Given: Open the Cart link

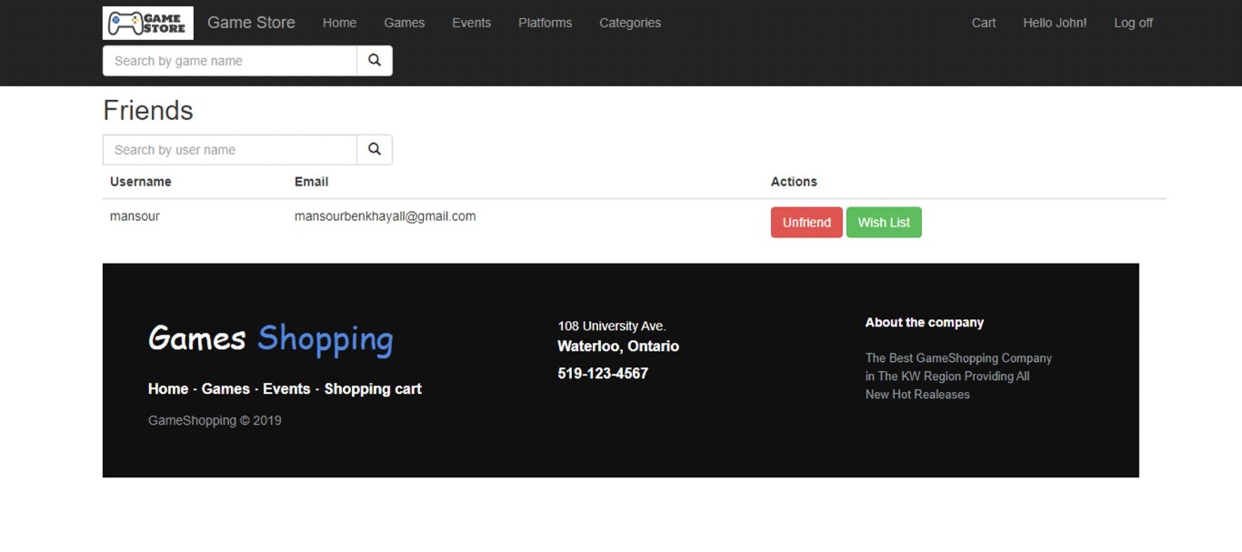Looking at the screenshot, I should pyautogui.click(x=984, y=23).
